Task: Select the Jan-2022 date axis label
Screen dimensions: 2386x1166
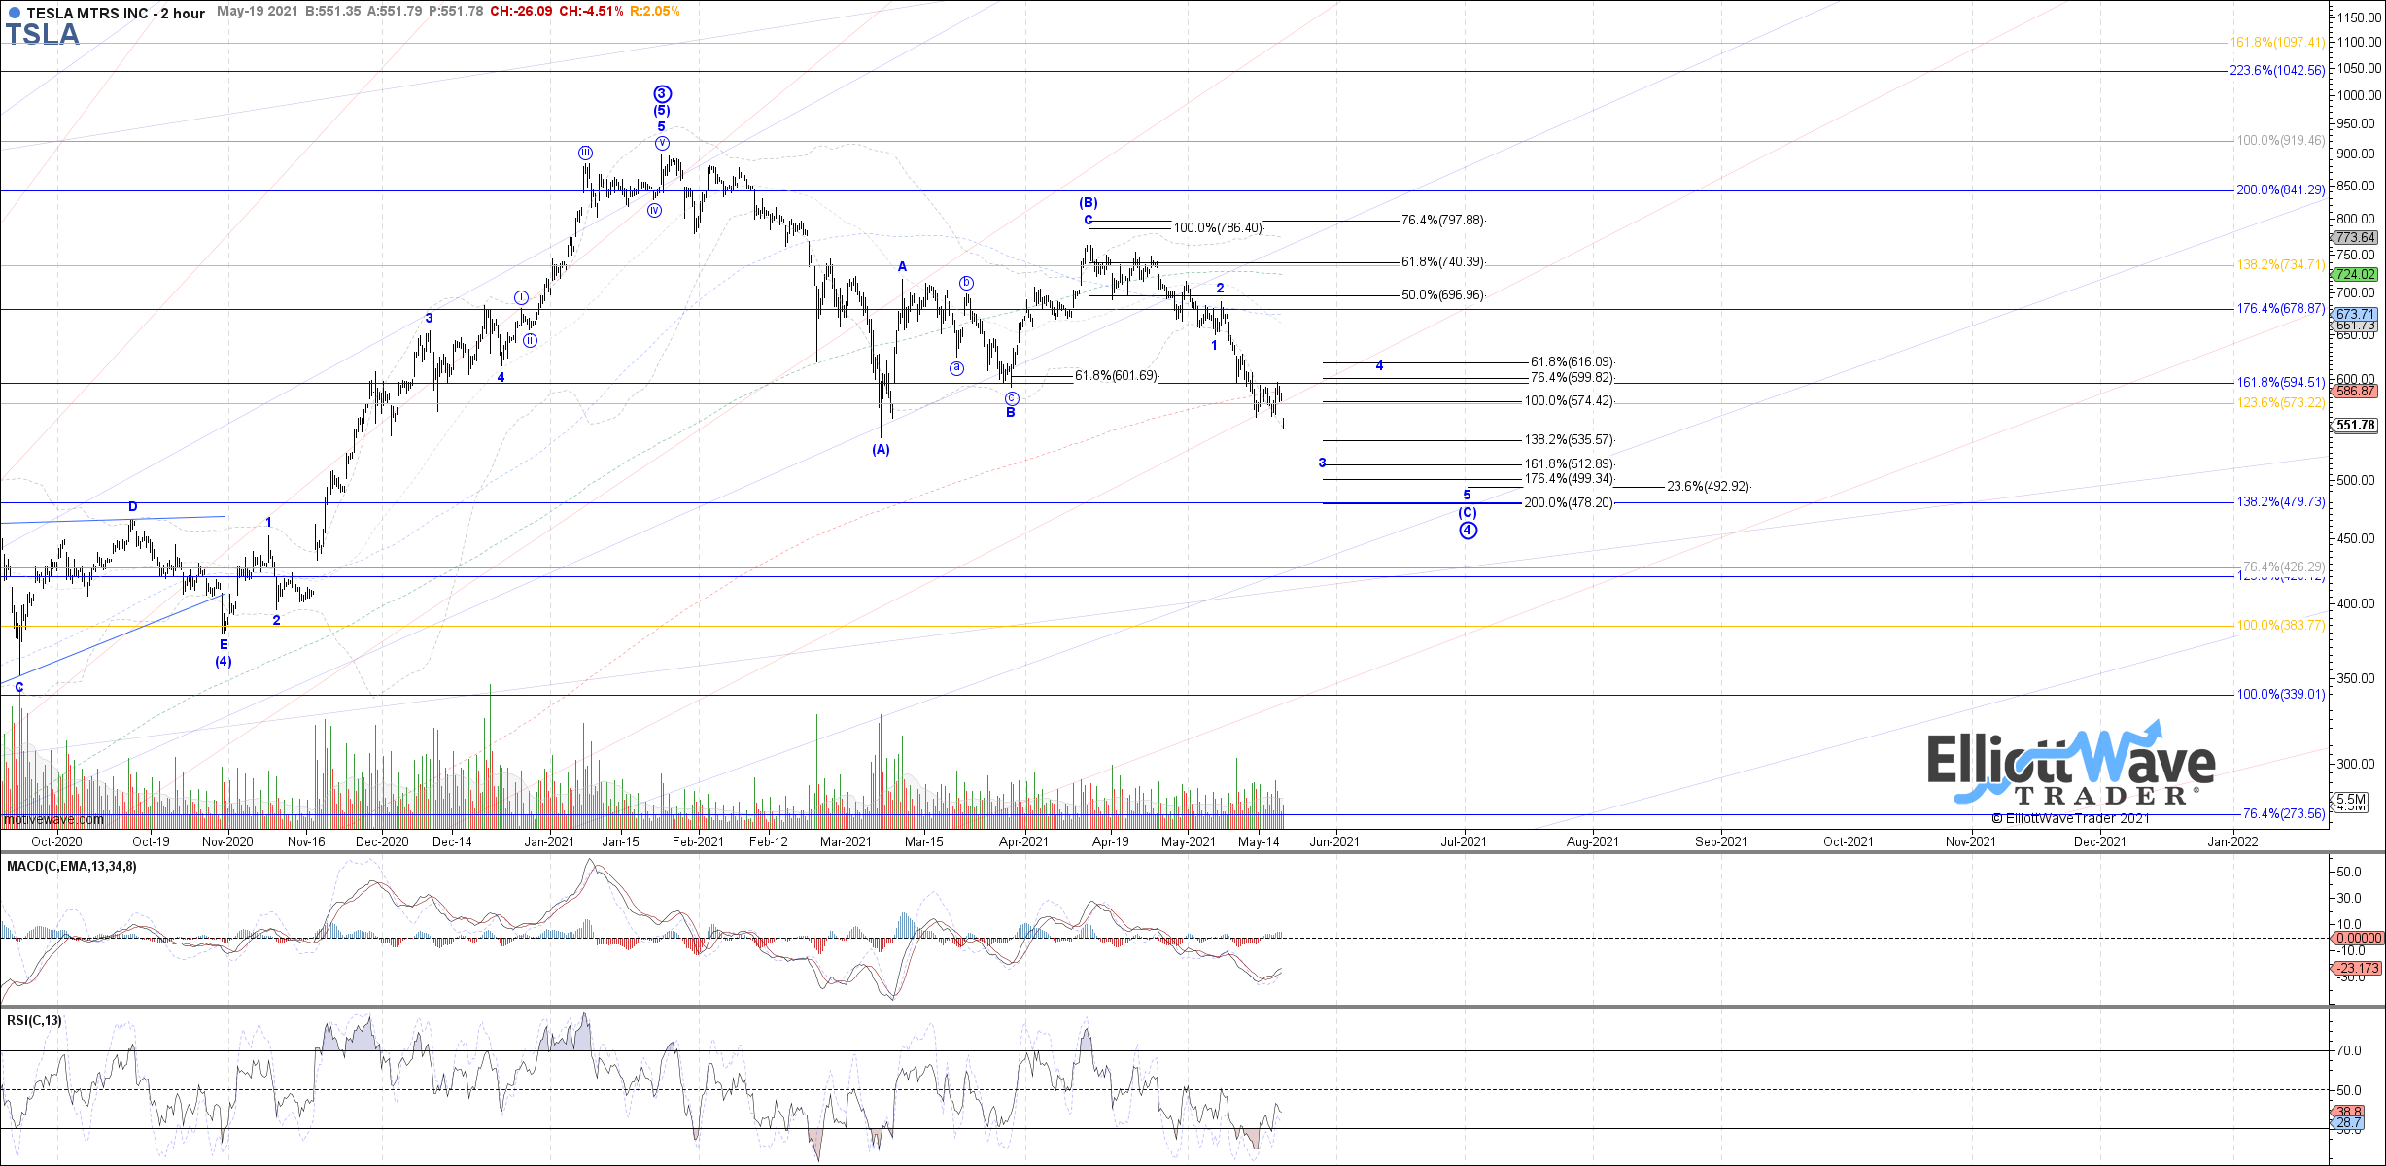Action: click(x=2232, y=841)
